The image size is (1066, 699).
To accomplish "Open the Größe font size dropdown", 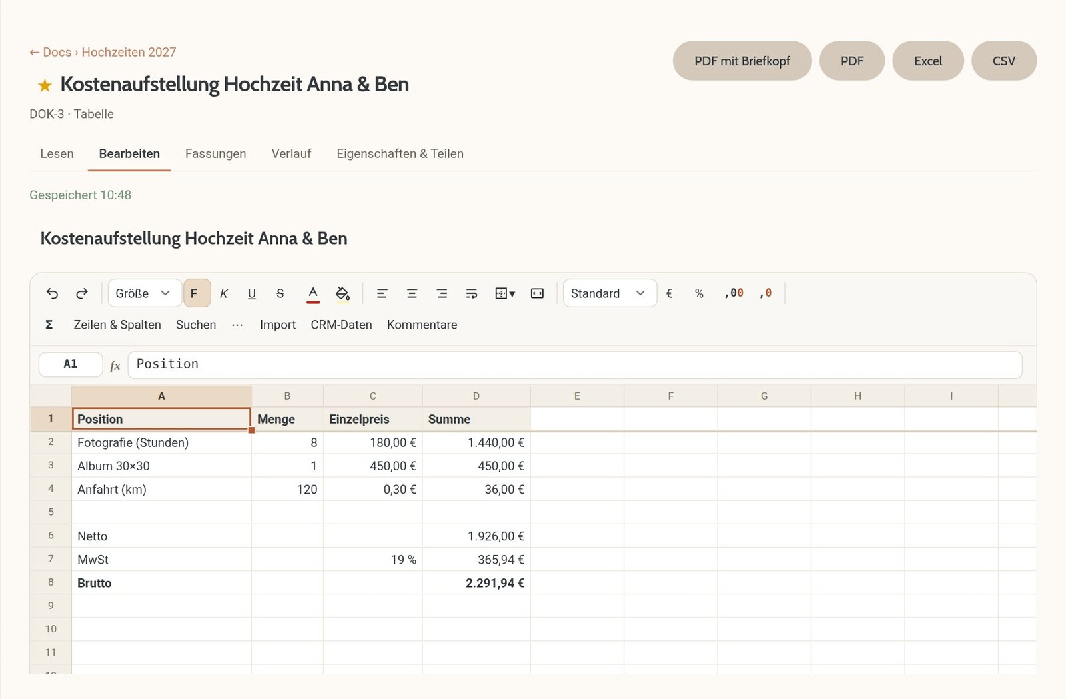I will coord(145,293).
